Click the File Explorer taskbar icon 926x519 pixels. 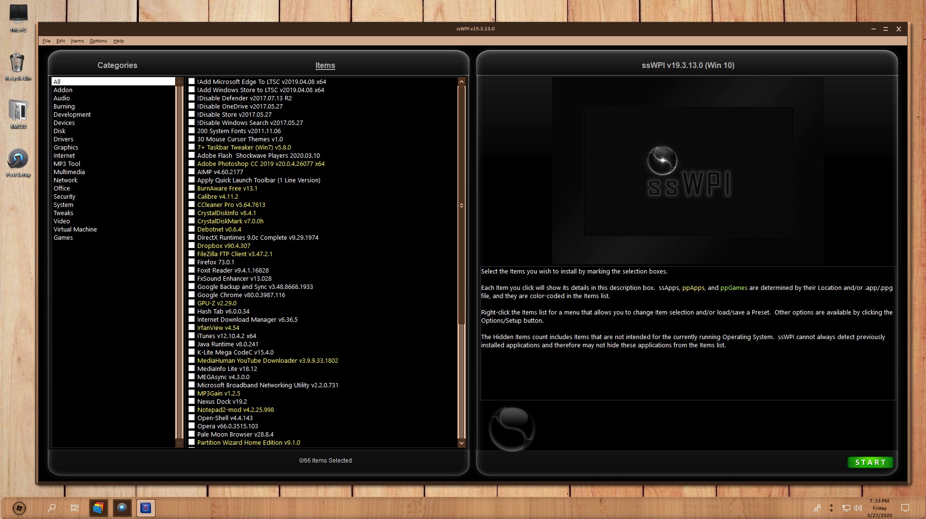pos(98,508)
